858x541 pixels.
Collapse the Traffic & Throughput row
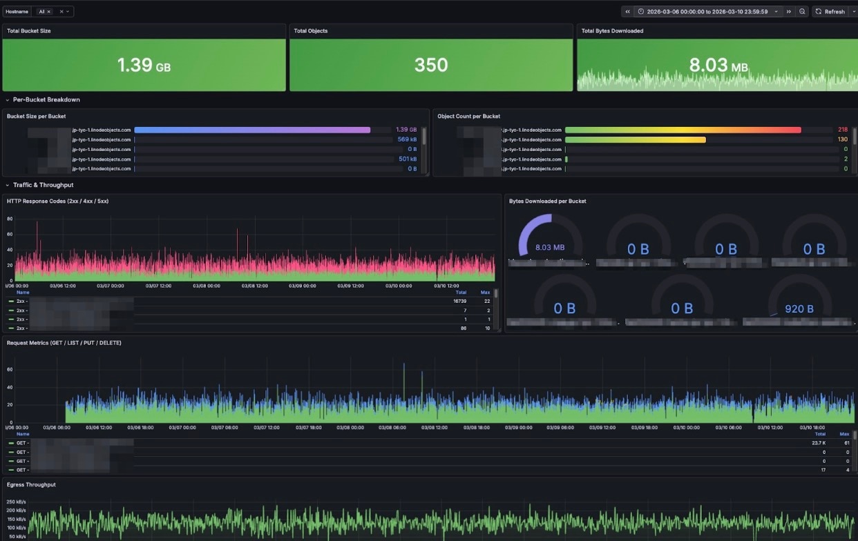coord(8,185)
